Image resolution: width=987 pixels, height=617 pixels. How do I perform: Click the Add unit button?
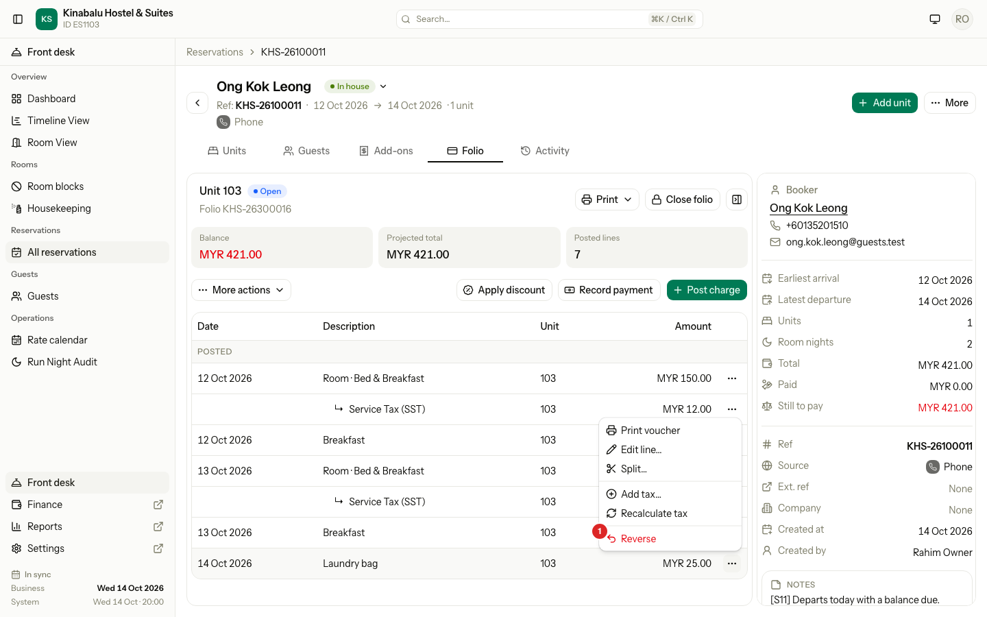pyautogui.click(x=885, y=103)
